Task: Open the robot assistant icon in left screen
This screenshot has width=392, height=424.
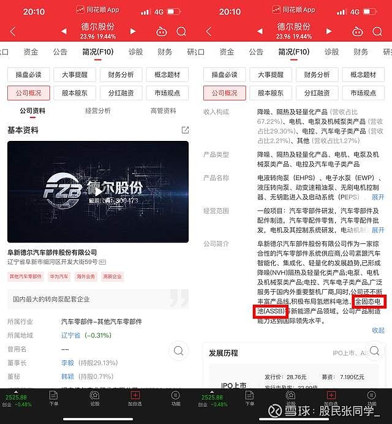Action: point(162,32)
